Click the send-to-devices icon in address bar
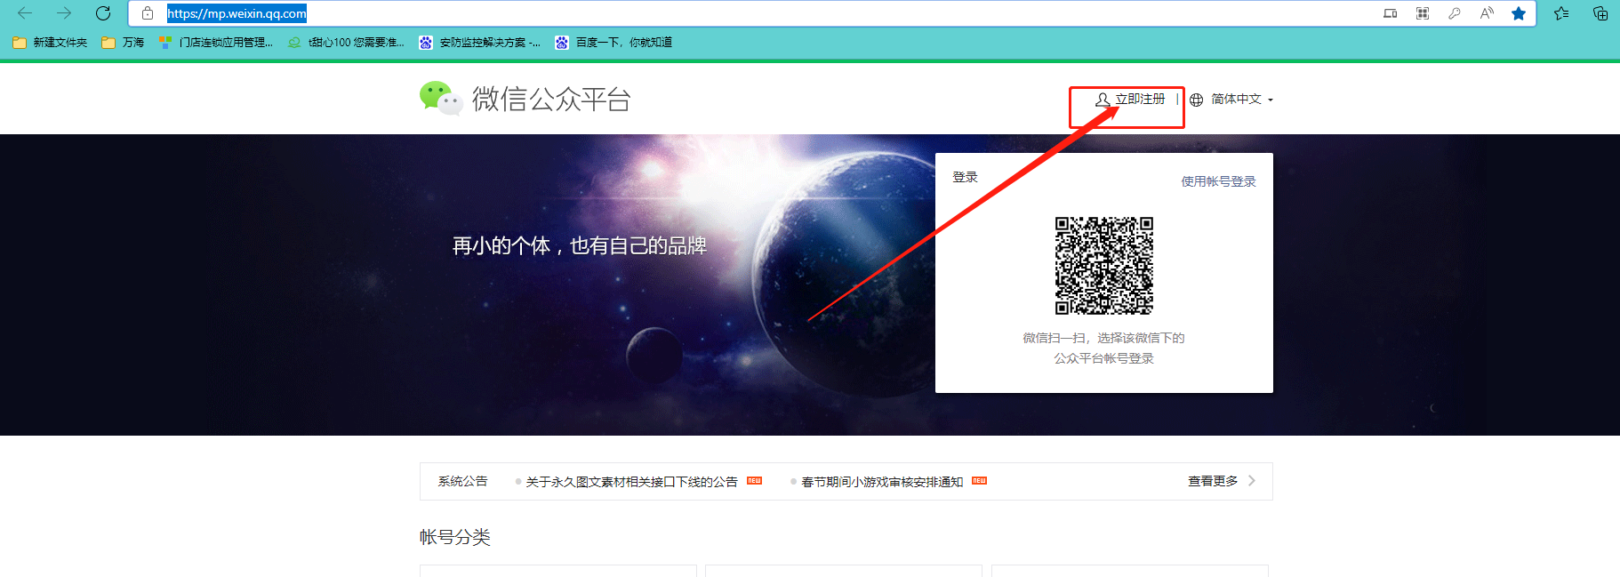This screenshot has width=1620, height=577. pos(1391,13)
